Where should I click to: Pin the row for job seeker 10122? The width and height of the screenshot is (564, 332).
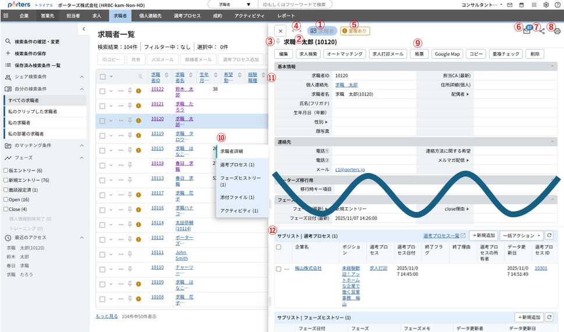pos(130,90)
